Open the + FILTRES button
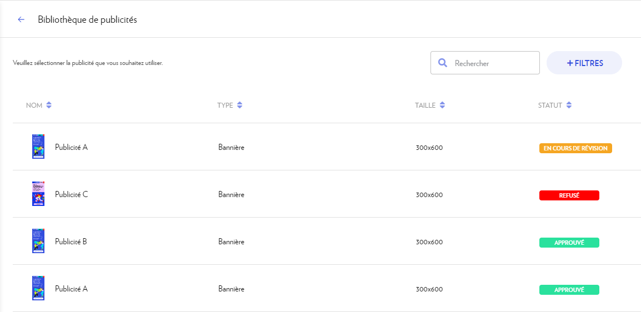 click(584, 63)
